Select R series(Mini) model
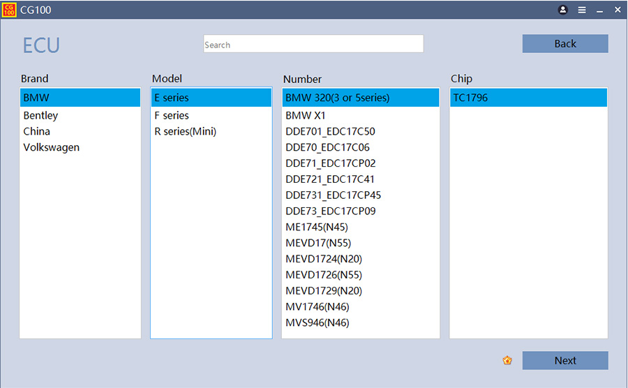Screen dimensions: 628x388 [185, 131]
